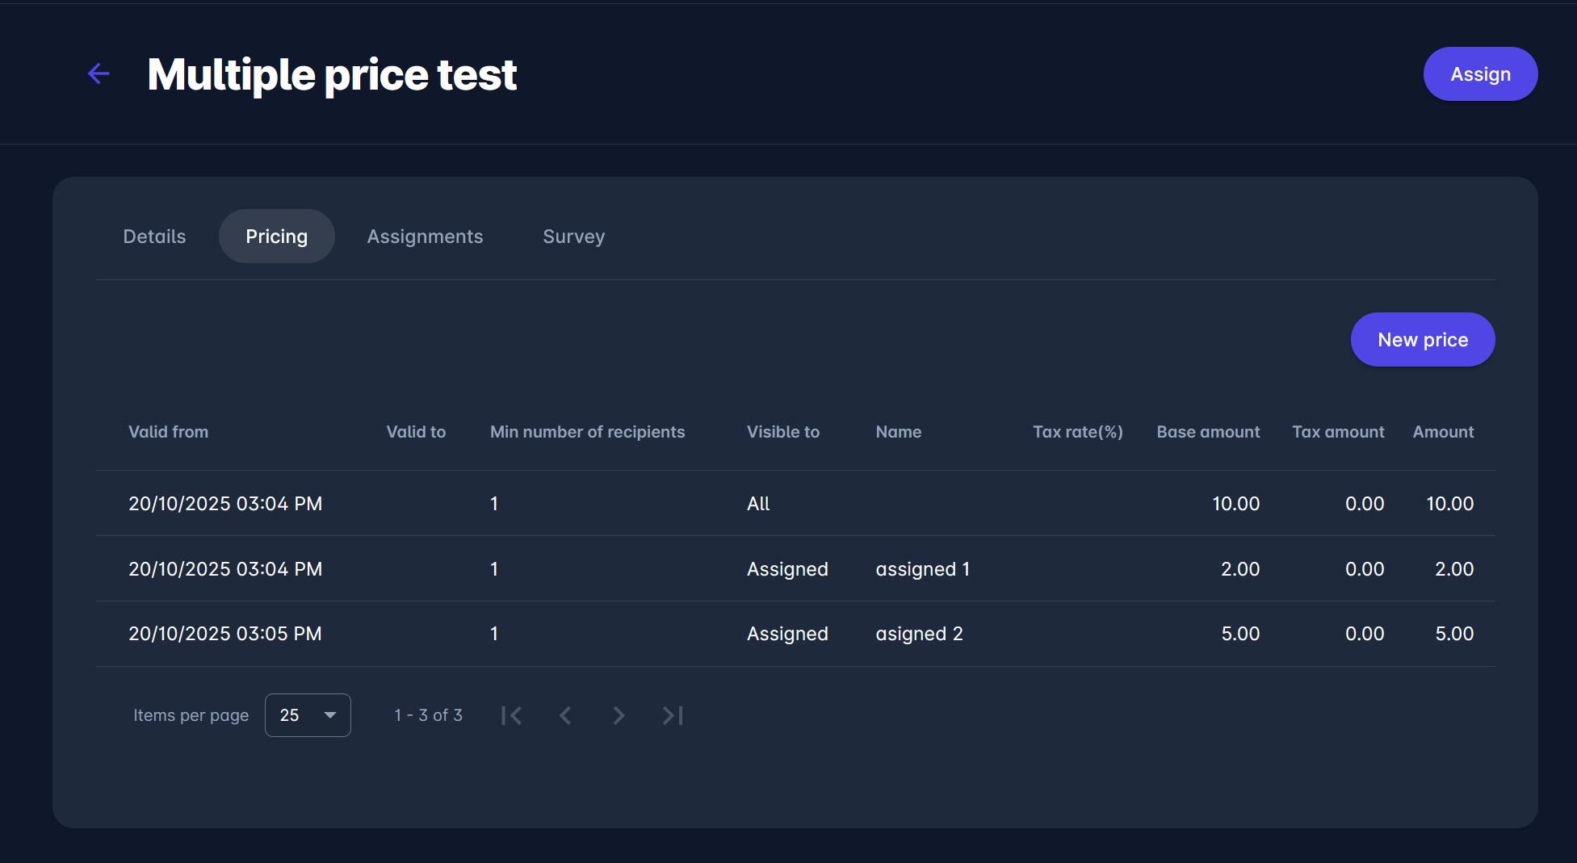Sort by the Valid from column header
The image size is (1577, 863).
point(168,432)
